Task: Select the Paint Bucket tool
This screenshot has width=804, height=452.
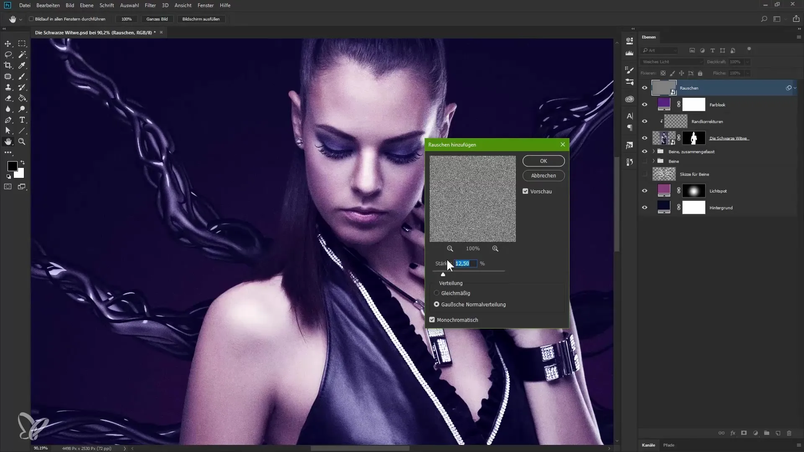Action: 22,98
